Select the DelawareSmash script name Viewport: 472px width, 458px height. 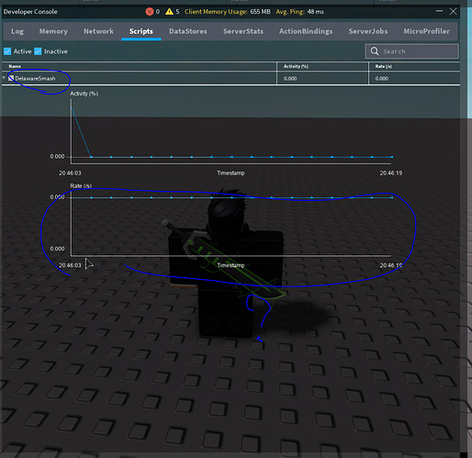click(35, 79)
